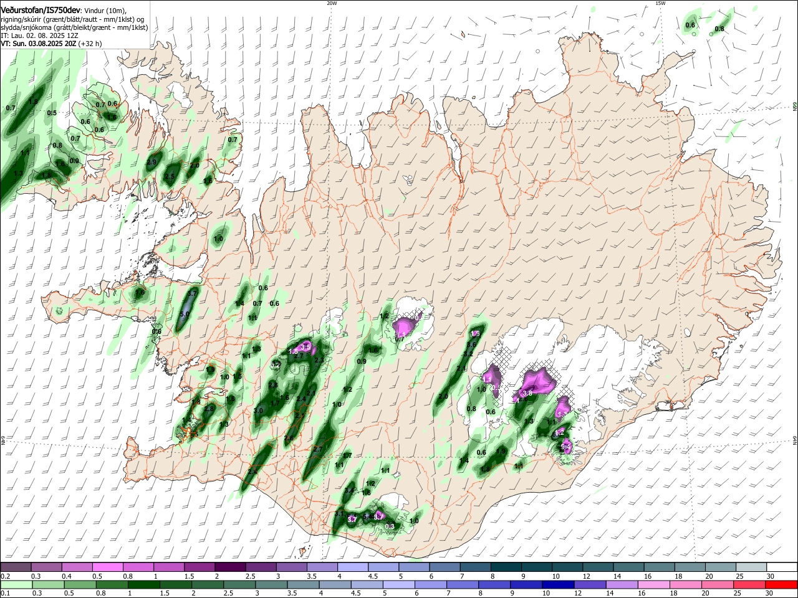Click the IT: Lau. 02. 08. 2025 12Z line
Viewport: 798px width, 598px height.
39,36
